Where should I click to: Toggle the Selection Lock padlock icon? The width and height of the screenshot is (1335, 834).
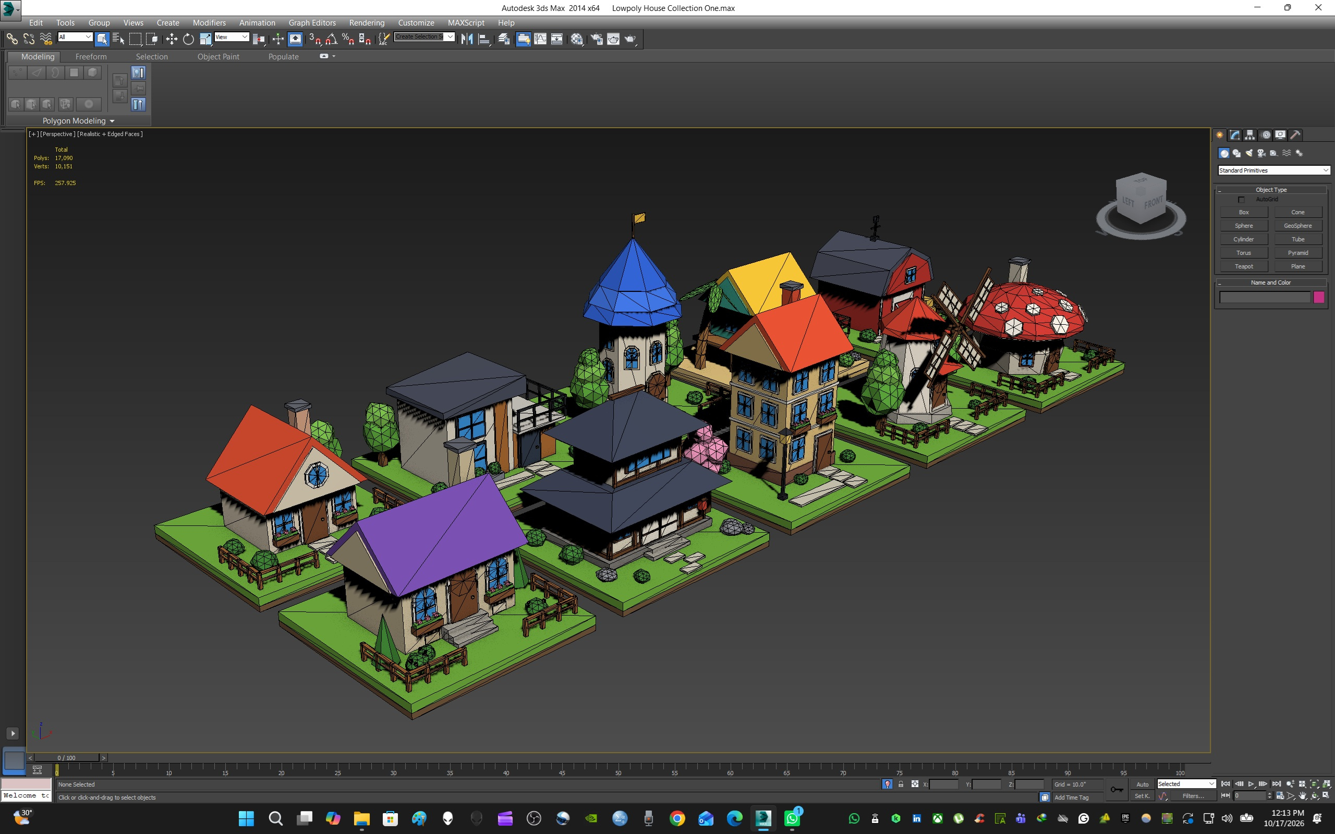[901, 784]
